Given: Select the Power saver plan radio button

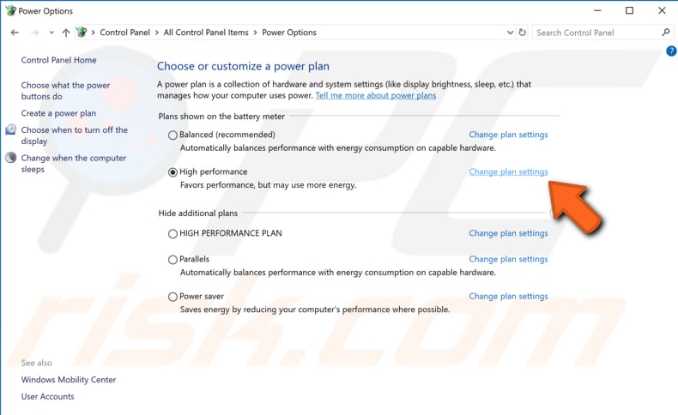Looking at the screenshot, I should 173,297.
